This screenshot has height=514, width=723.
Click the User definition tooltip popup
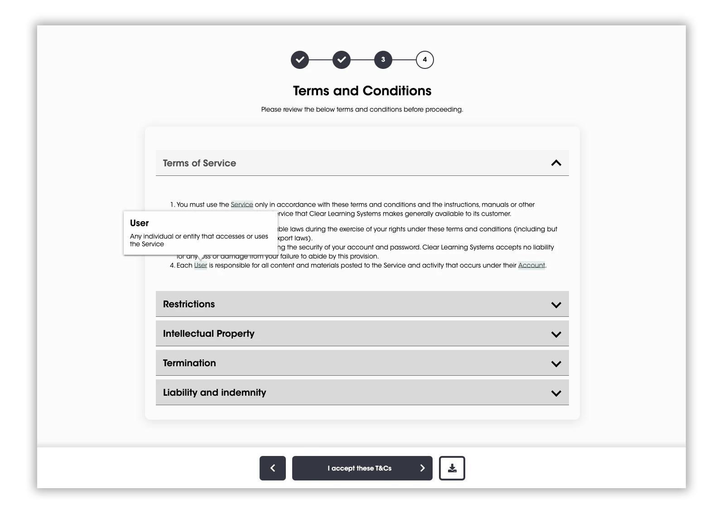[200, 233]
